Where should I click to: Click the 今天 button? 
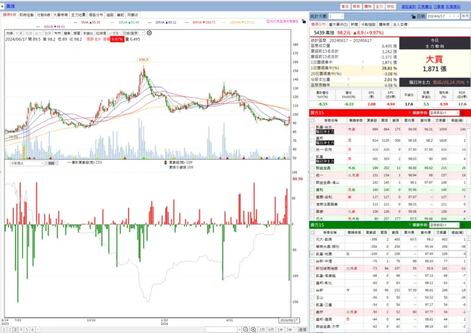pyautogui.click(x=465, y=16)
